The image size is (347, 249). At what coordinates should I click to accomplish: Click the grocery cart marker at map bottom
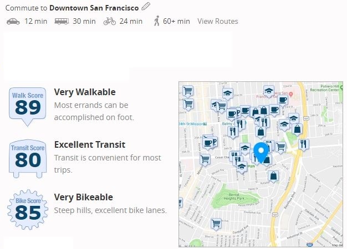[x=216, y=224]
